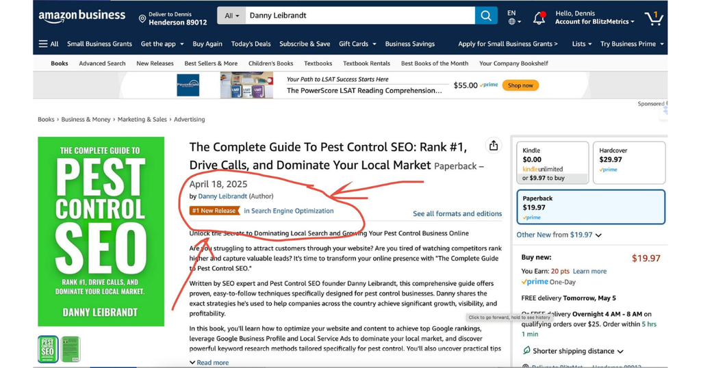The width and height of the screenshot is (701, 368).
Task: Open New Releases
Action: pos(155,64)
